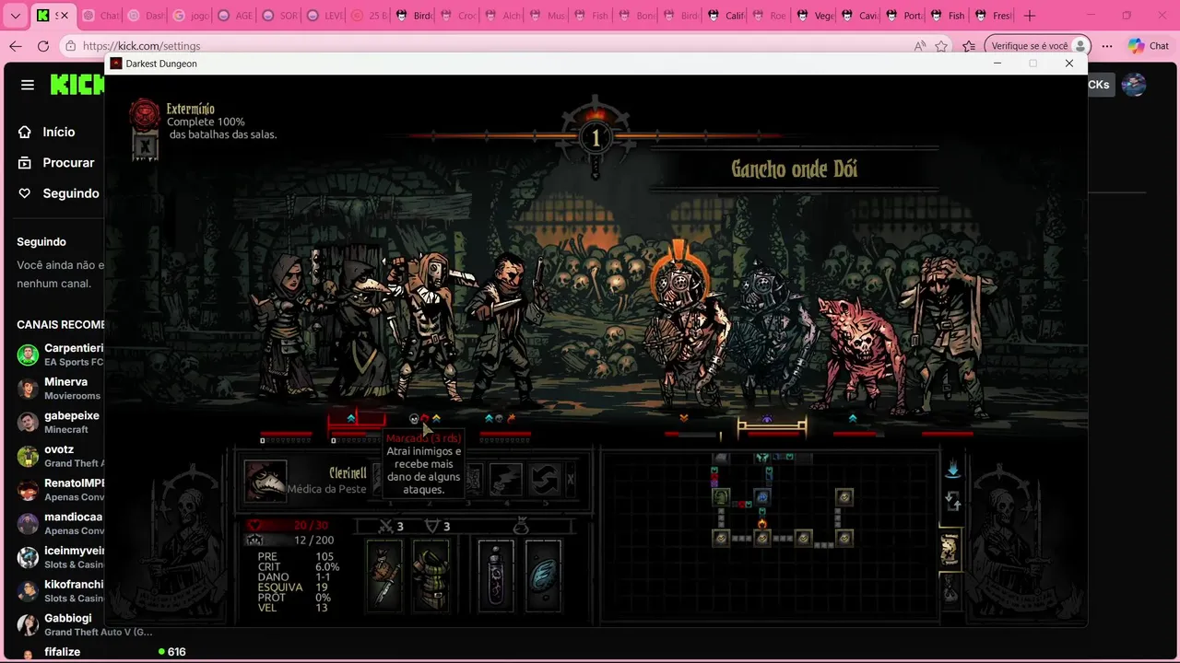The height and width of the screenshot is (663, 1180).
Task: Select the masked hero with raised arm
Action: coord(426,327)
